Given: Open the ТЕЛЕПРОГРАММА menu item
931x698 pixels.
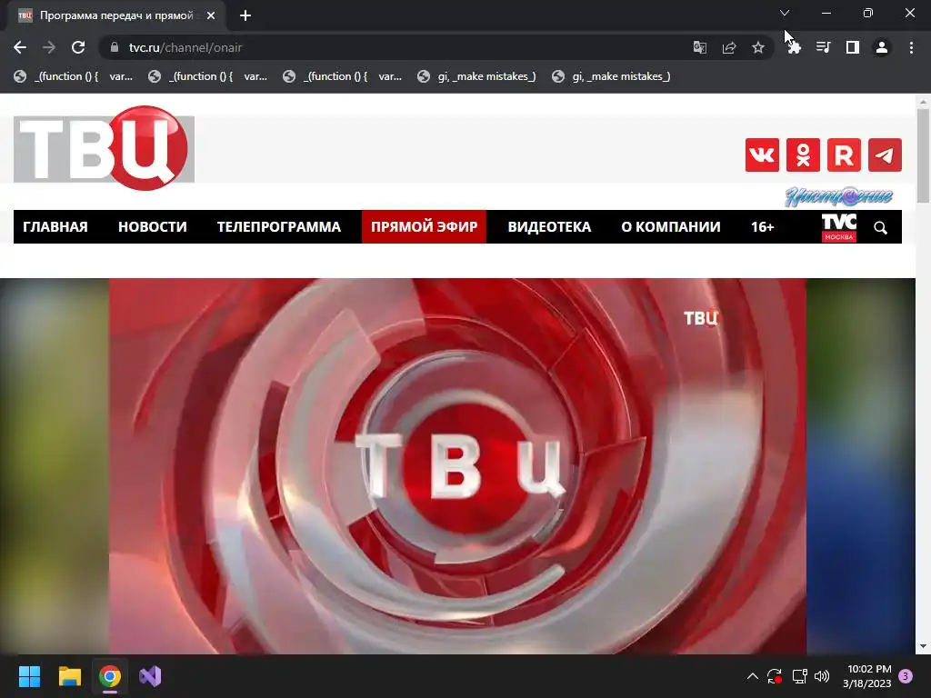Looking at the screenshot, I should point(279,227).
